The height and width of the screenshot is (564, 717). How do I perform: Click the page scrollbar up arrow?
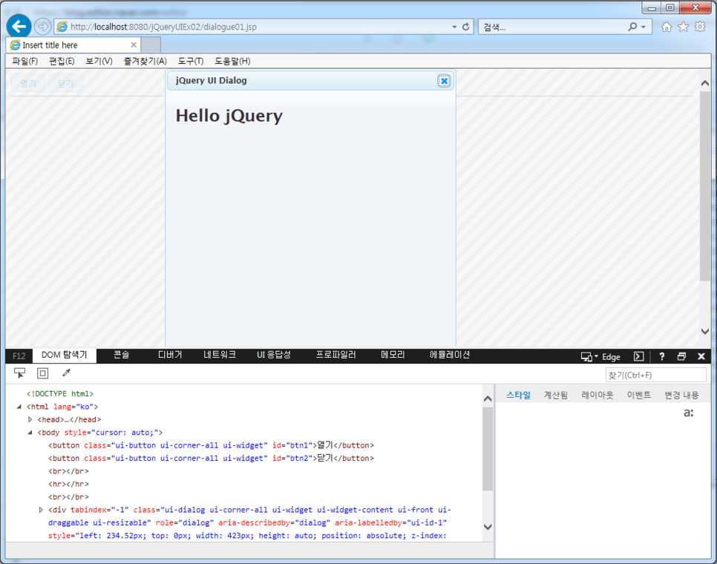pyautogui.click(x=704, y=83)
